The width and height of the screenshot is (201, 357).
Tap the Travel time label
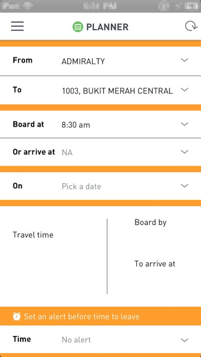coord(33,235)
